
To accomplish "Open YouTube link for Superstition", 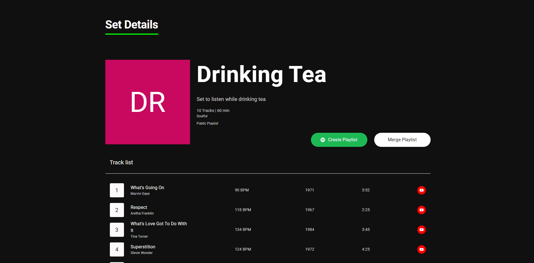I will (421, 249).
